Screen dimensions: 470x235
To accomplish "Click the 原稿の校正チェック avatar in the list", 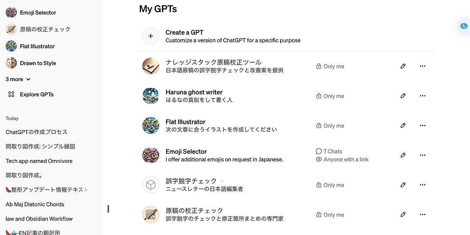I will click(151, 214).
